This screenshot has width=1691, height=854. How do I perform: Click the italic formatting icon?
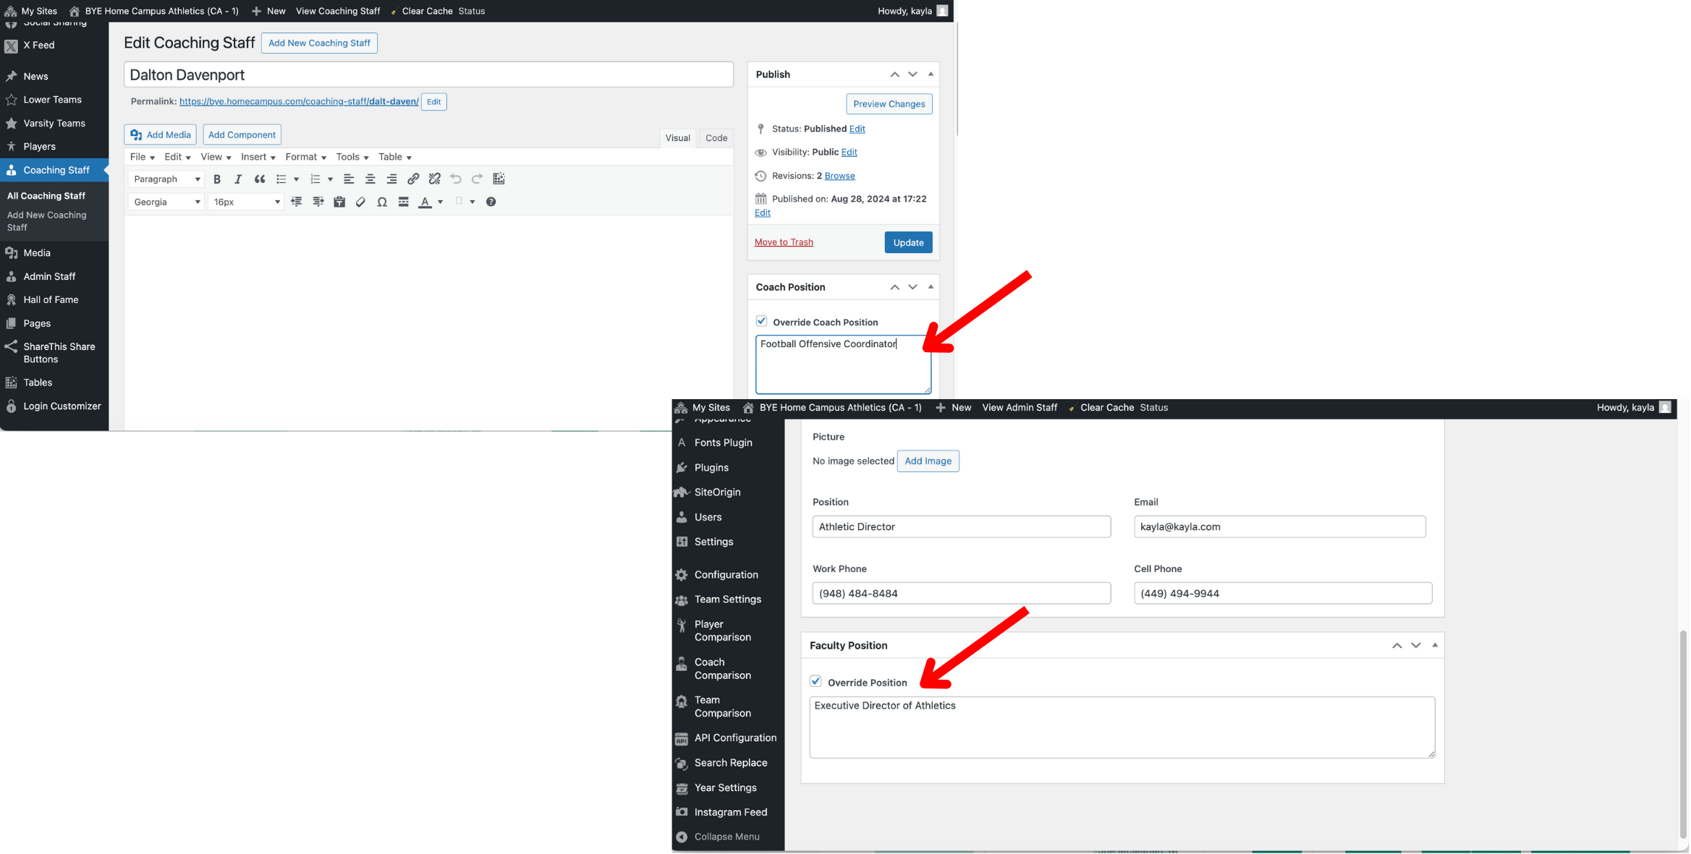pos(237,179)
